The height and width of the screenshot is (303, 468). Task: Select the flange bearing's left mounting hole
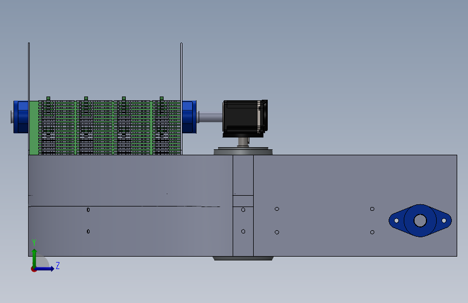tap(396, 221)
